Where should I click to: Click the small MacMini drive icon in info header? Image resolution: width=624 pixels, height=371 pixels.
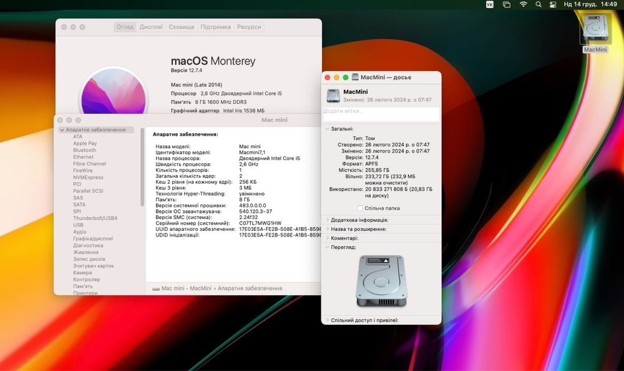coord(333,96)
